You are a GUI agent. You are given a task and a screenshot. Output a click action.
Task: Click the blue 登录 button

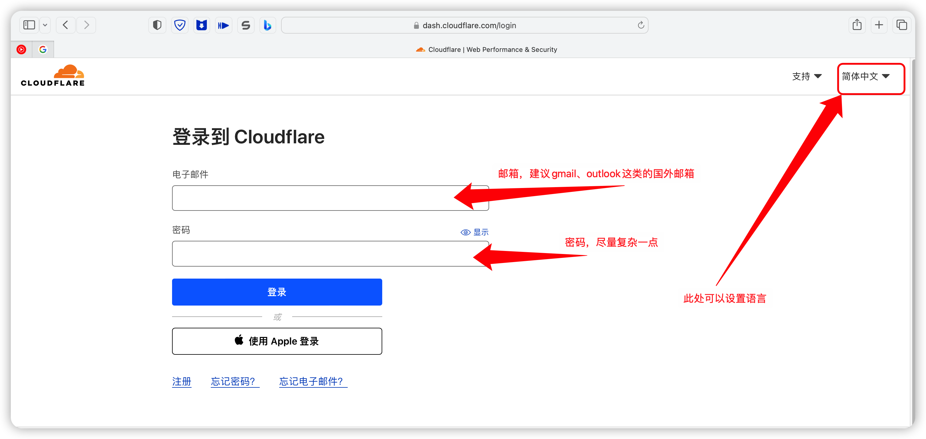point(277,292)
